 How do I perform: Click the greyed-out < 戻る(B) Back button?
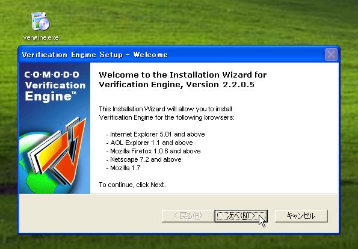188,216
